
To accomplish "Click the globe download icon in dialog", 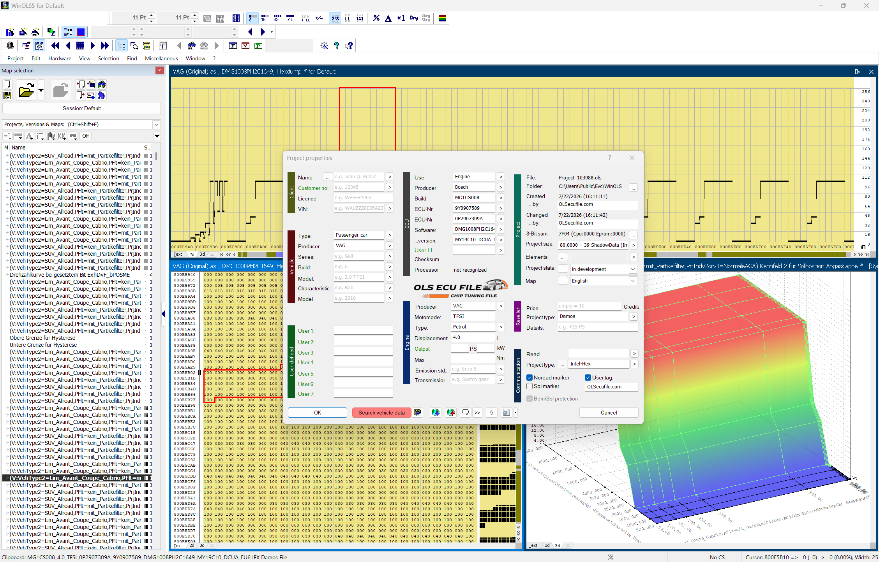I will 436,413.
